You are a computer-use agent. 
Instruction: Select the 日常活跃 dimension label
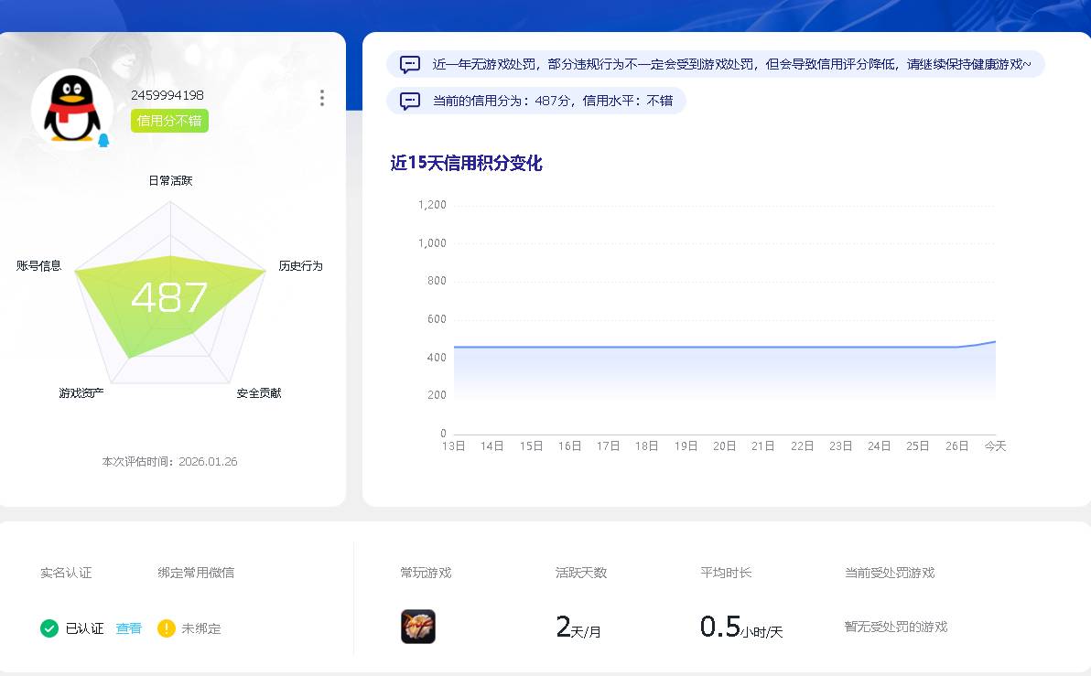click(x=170, y=180)
